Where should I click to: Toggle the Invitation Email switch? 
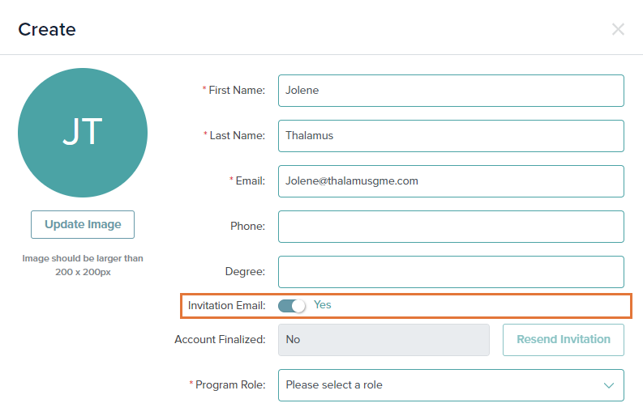(x=292, y=305)
